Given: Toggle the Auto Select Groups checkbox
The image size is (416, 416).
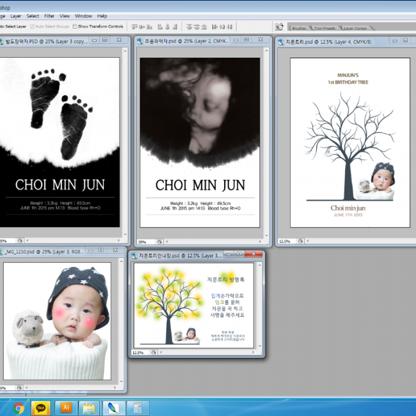Looking at the screenshot, I should [33, 27].
